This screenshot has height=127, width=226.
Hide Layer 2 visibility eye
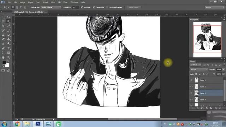[191, 86]
